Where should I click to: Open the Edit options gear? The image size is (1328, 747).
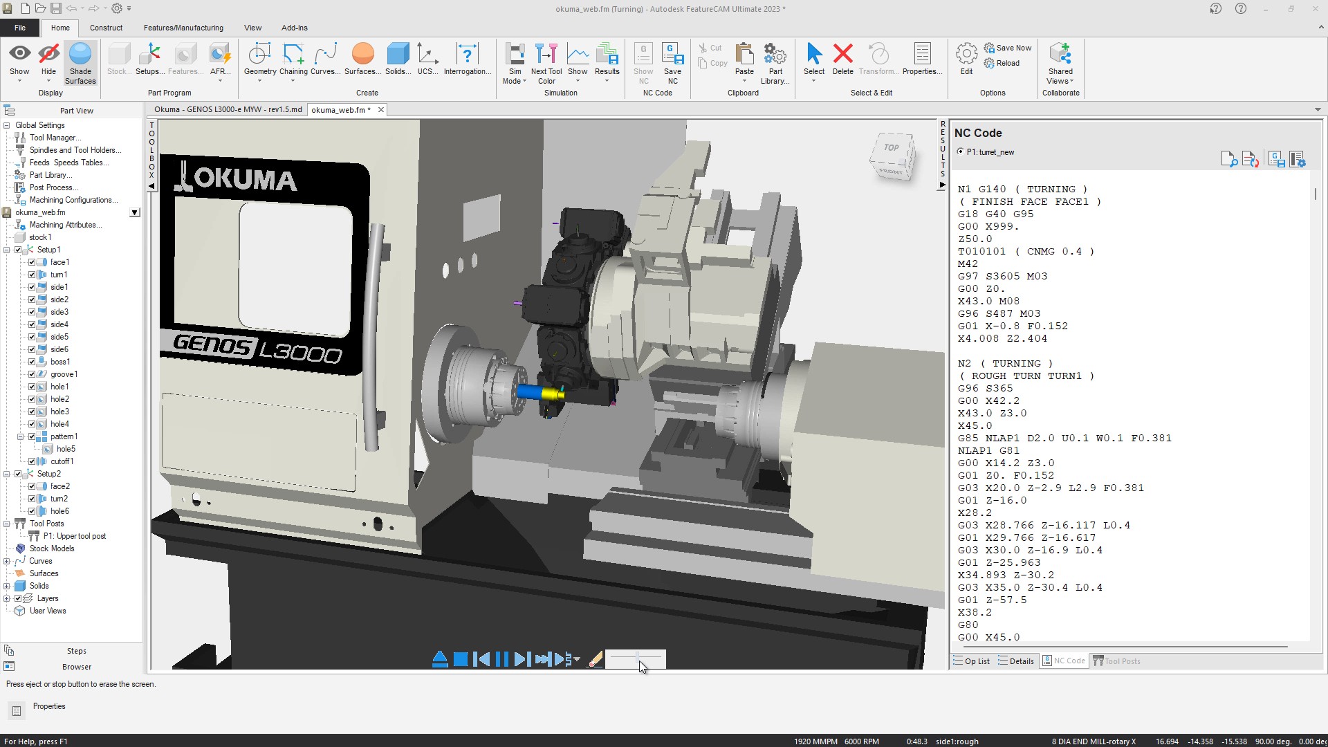(966, 59)
